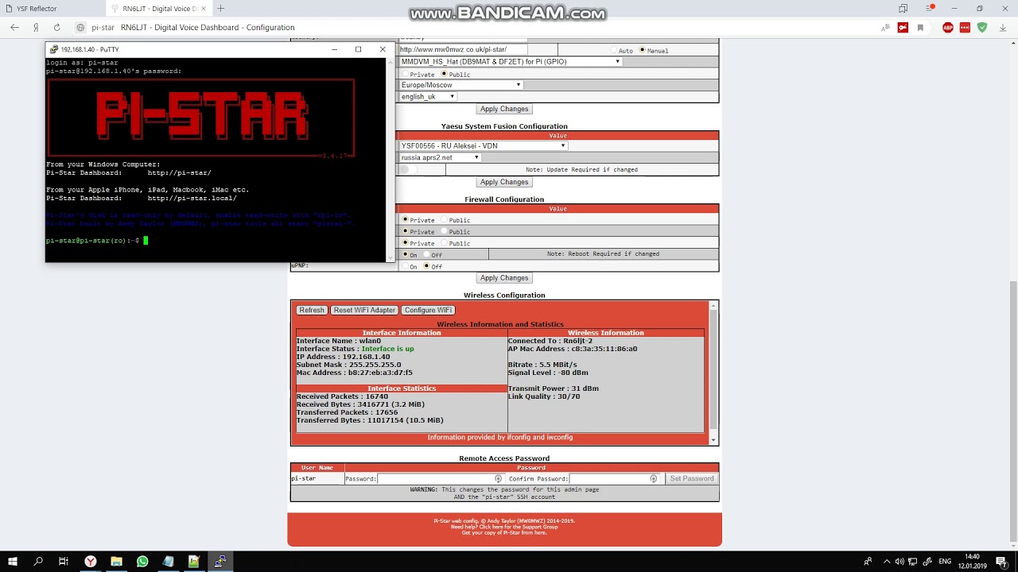Screen dimensions: 1018x572
Task: Select Off radio beside Reboot Required note
Action: [426, 255]
